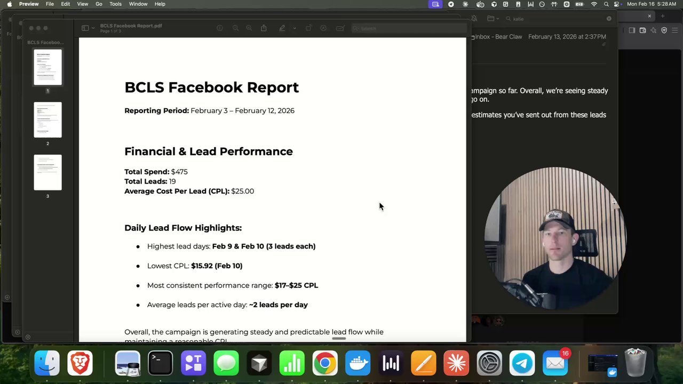Screen dimensions: 683x384
Task: Zoom in on the PDF document
Action: point(249,28)
